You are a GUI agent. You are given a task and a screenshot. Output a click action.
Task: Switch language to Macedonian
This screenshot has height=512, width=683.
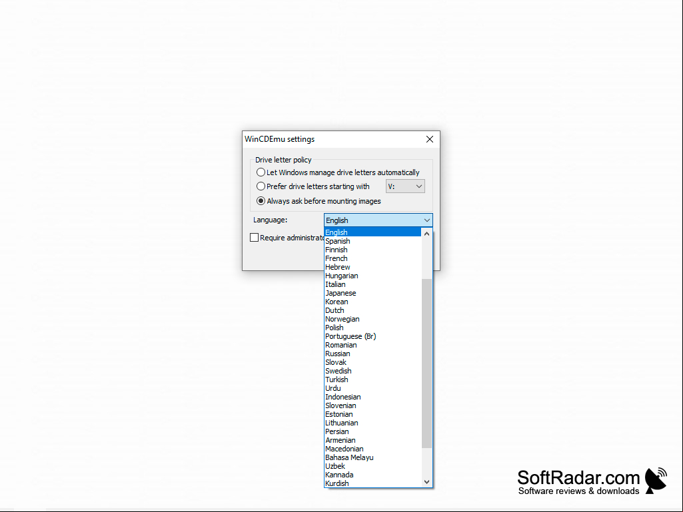[373, 449]
